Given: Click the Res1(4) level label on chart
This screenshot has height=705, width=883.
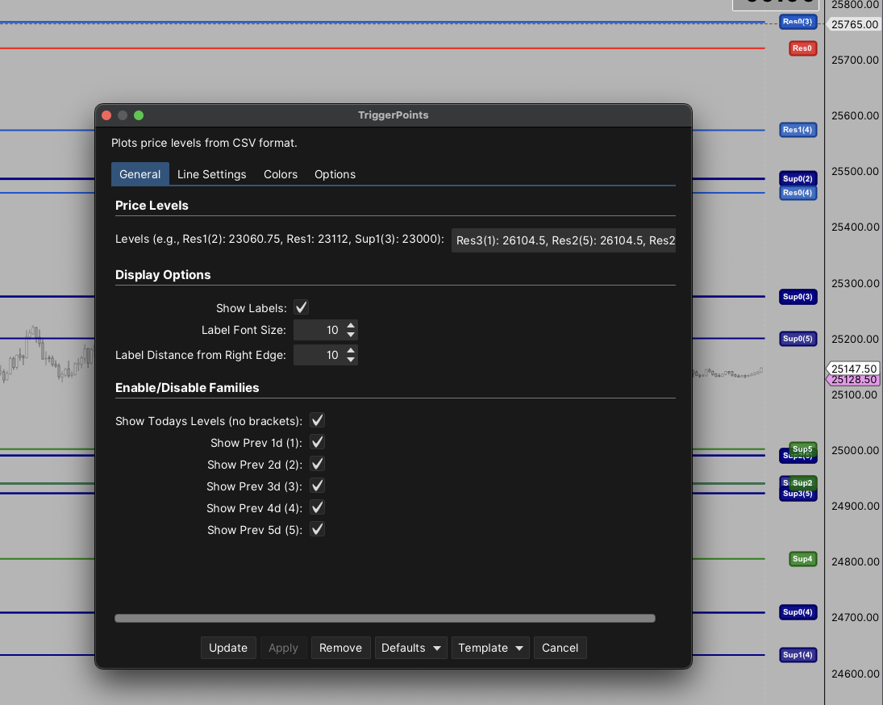Looking at the screenshot, I should (798, 130).
